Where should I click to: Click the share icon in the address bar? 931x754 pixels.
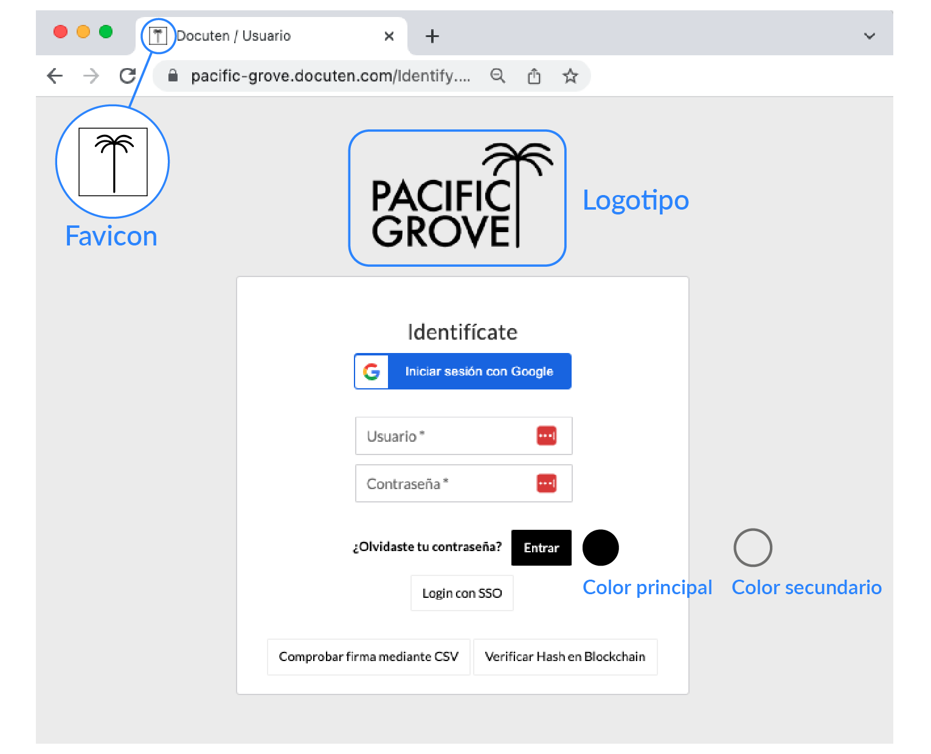534,76
